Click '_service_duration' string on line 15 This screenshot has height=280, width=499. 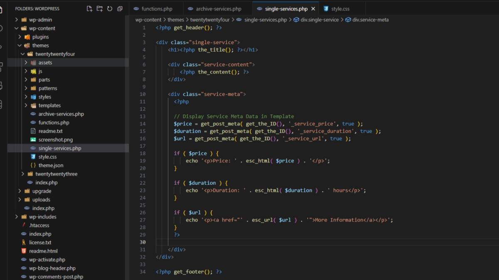(x=326, y=131)
